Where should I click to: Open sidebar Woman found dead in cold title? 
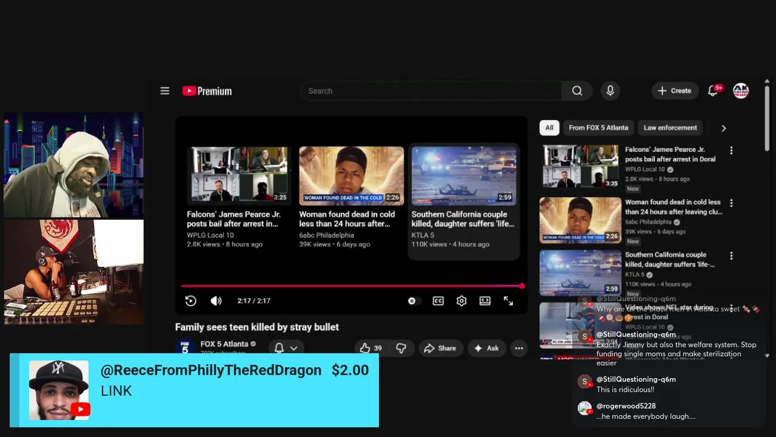coord(674,207)
